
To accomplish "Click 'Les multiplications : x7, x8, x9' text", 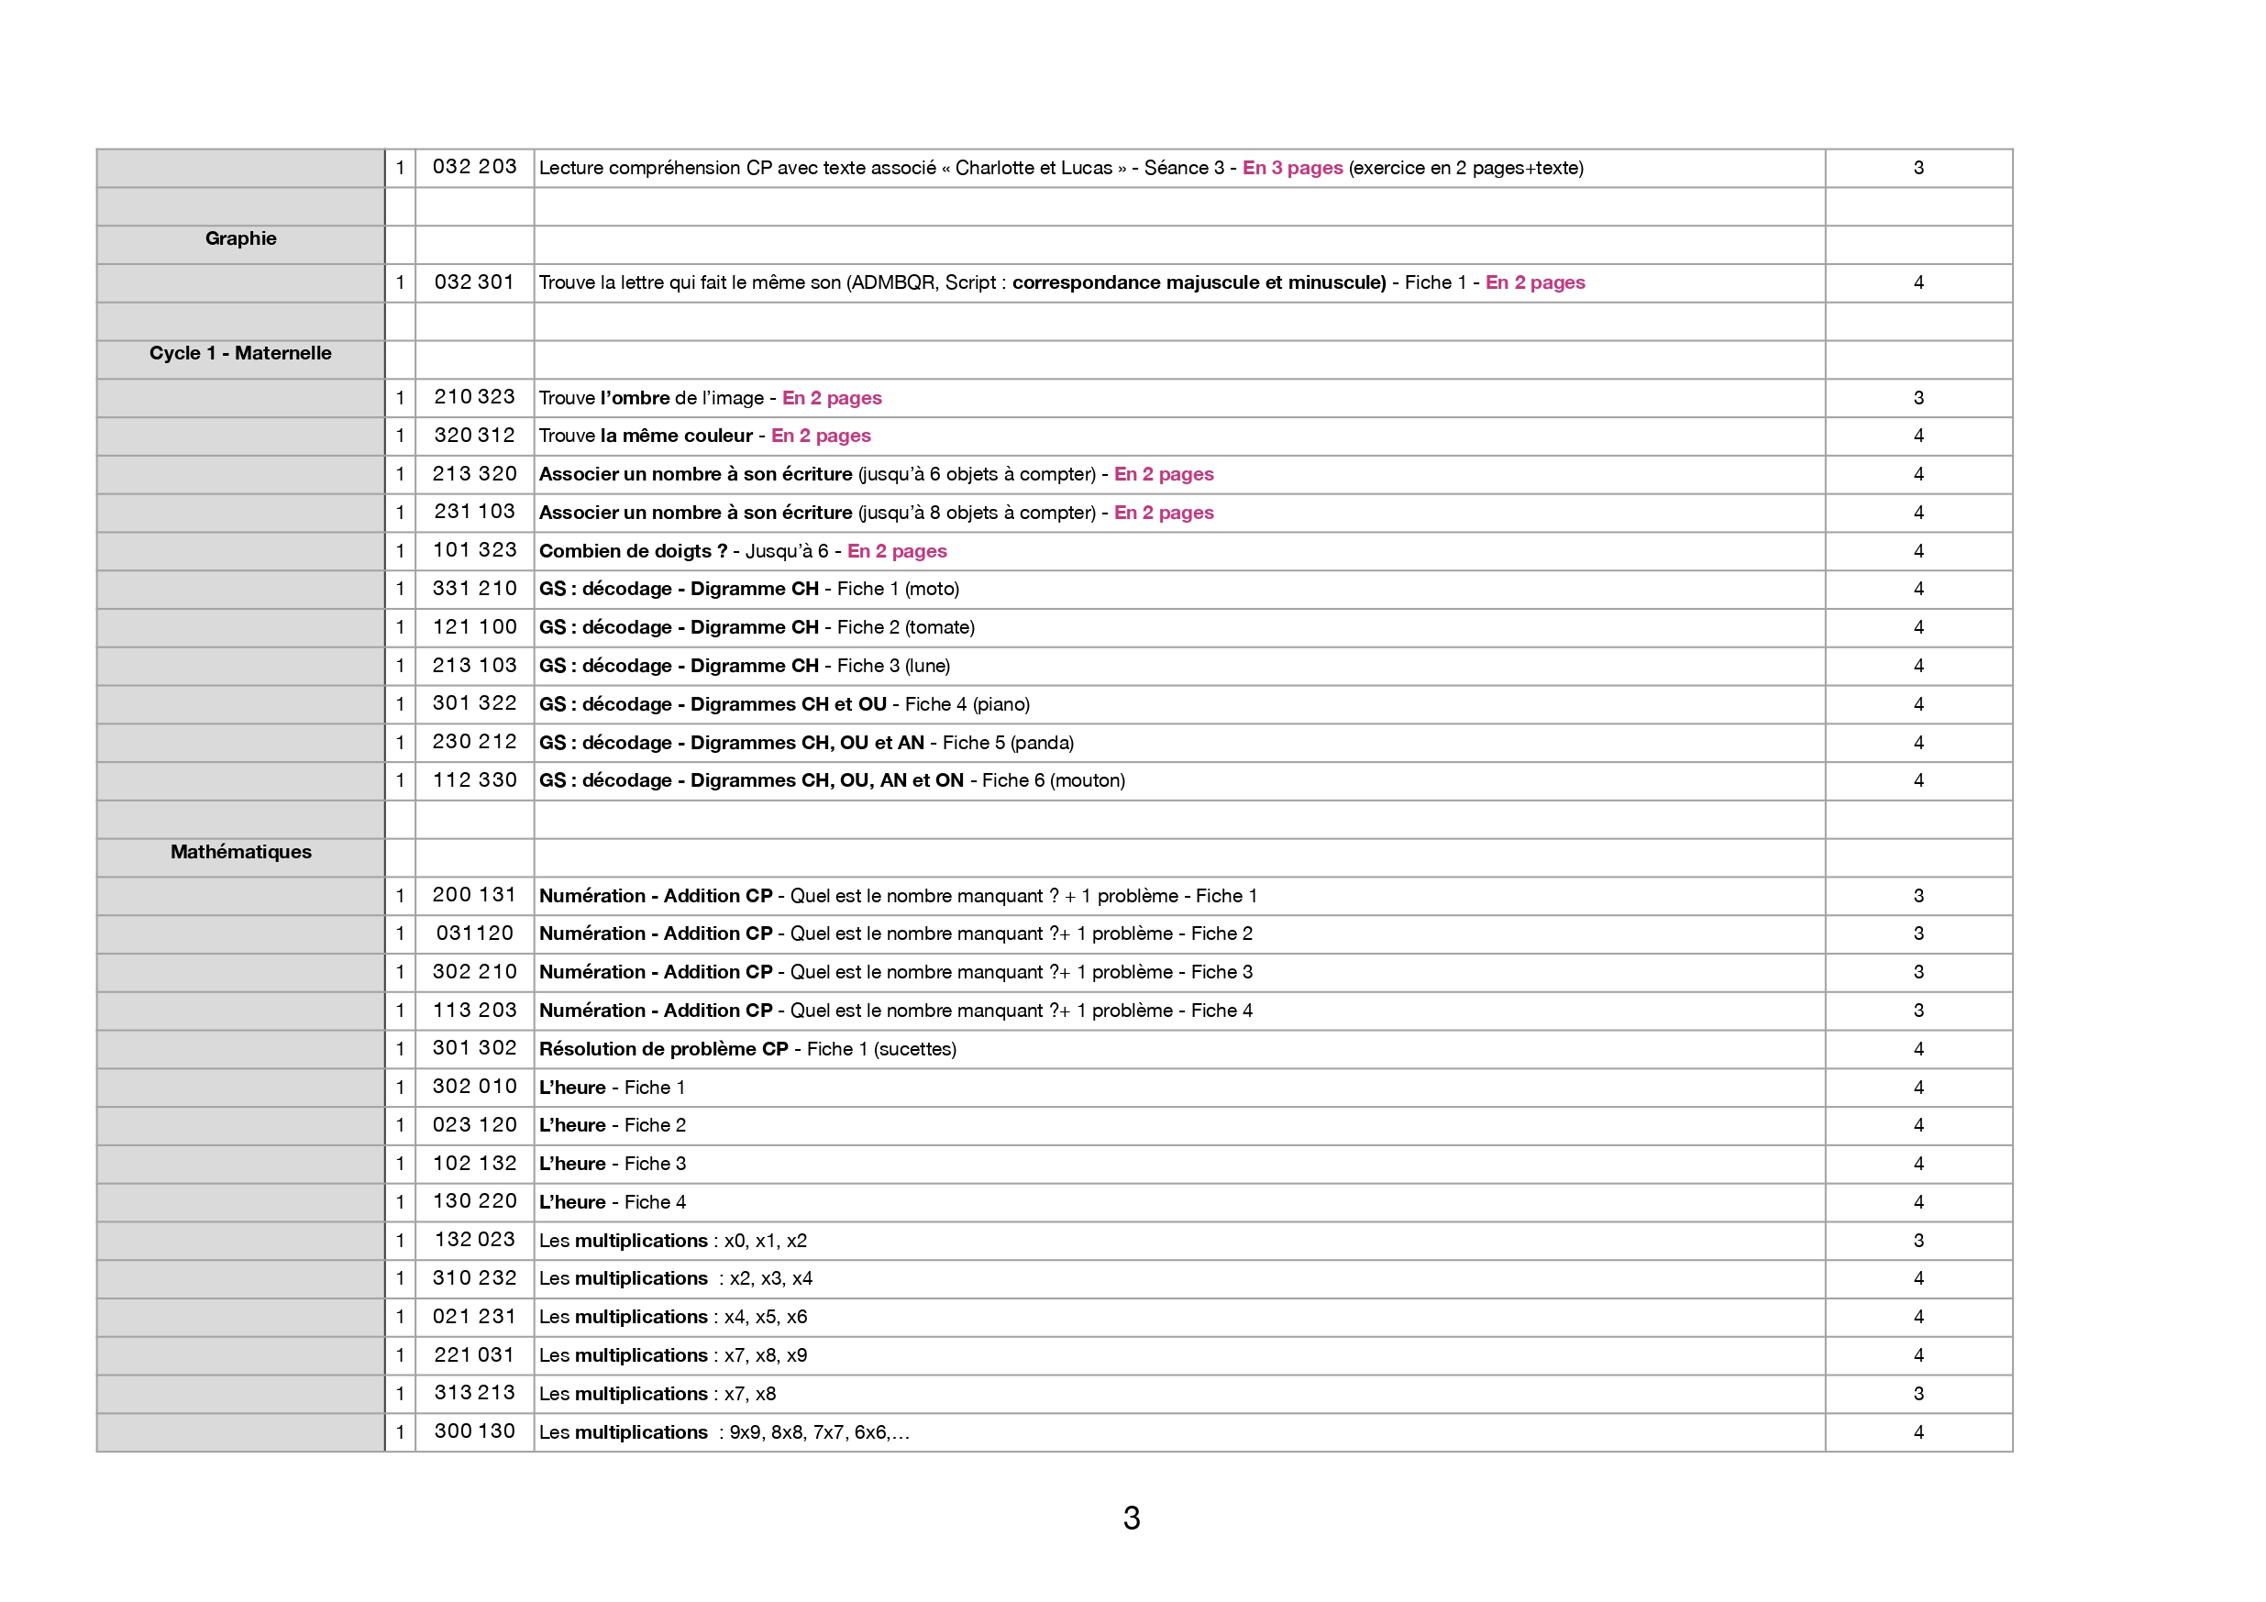I will (x=673, y=1354).
